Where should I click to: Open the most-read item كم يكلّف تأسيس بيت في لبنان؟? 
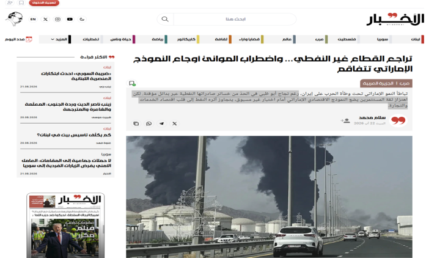click(74, 135)
